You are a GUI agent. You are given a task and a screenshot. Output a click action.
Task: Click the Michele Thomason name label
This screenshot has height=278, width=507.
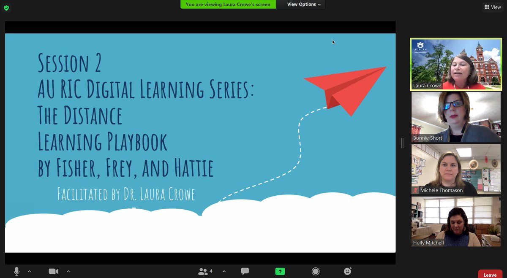pos(441,190)
